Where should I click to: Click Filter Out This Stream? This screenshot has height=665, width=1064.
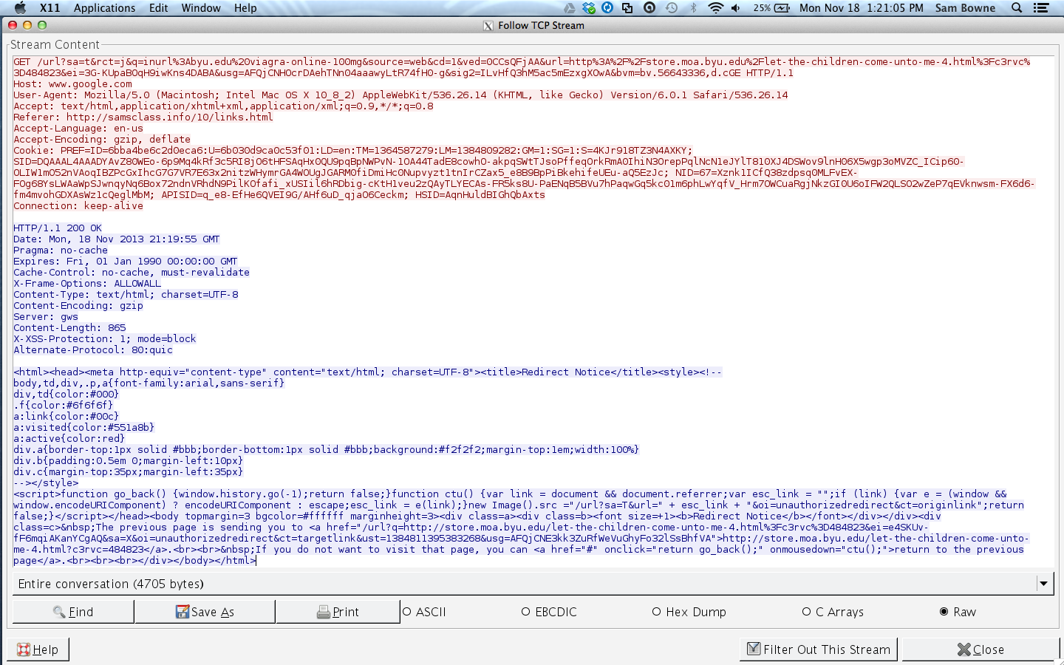pos(819,649)
